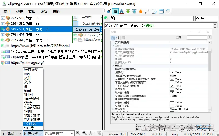This screenshot has width=219, height=136.
Task: Toggle the 读取窗口标题 checkbox
Action: coord(172,93)
